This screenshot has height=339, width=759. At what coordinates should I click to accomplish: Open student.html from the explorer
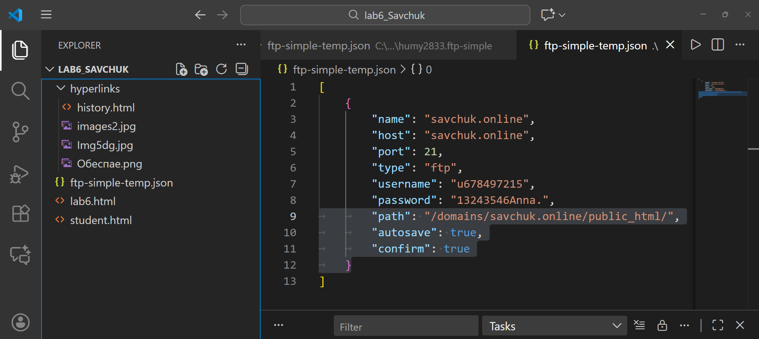click(101, 220)
